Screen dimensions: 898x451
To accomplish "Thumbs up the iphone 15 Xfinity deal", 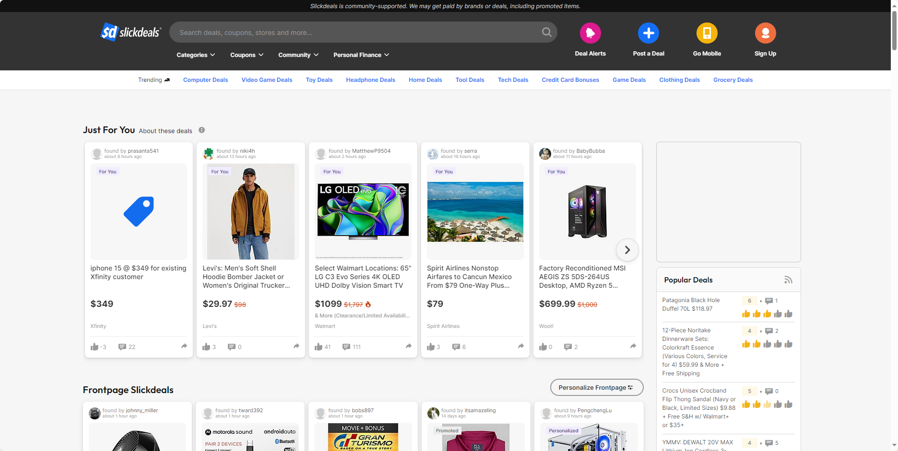I will tap(95, 347).
